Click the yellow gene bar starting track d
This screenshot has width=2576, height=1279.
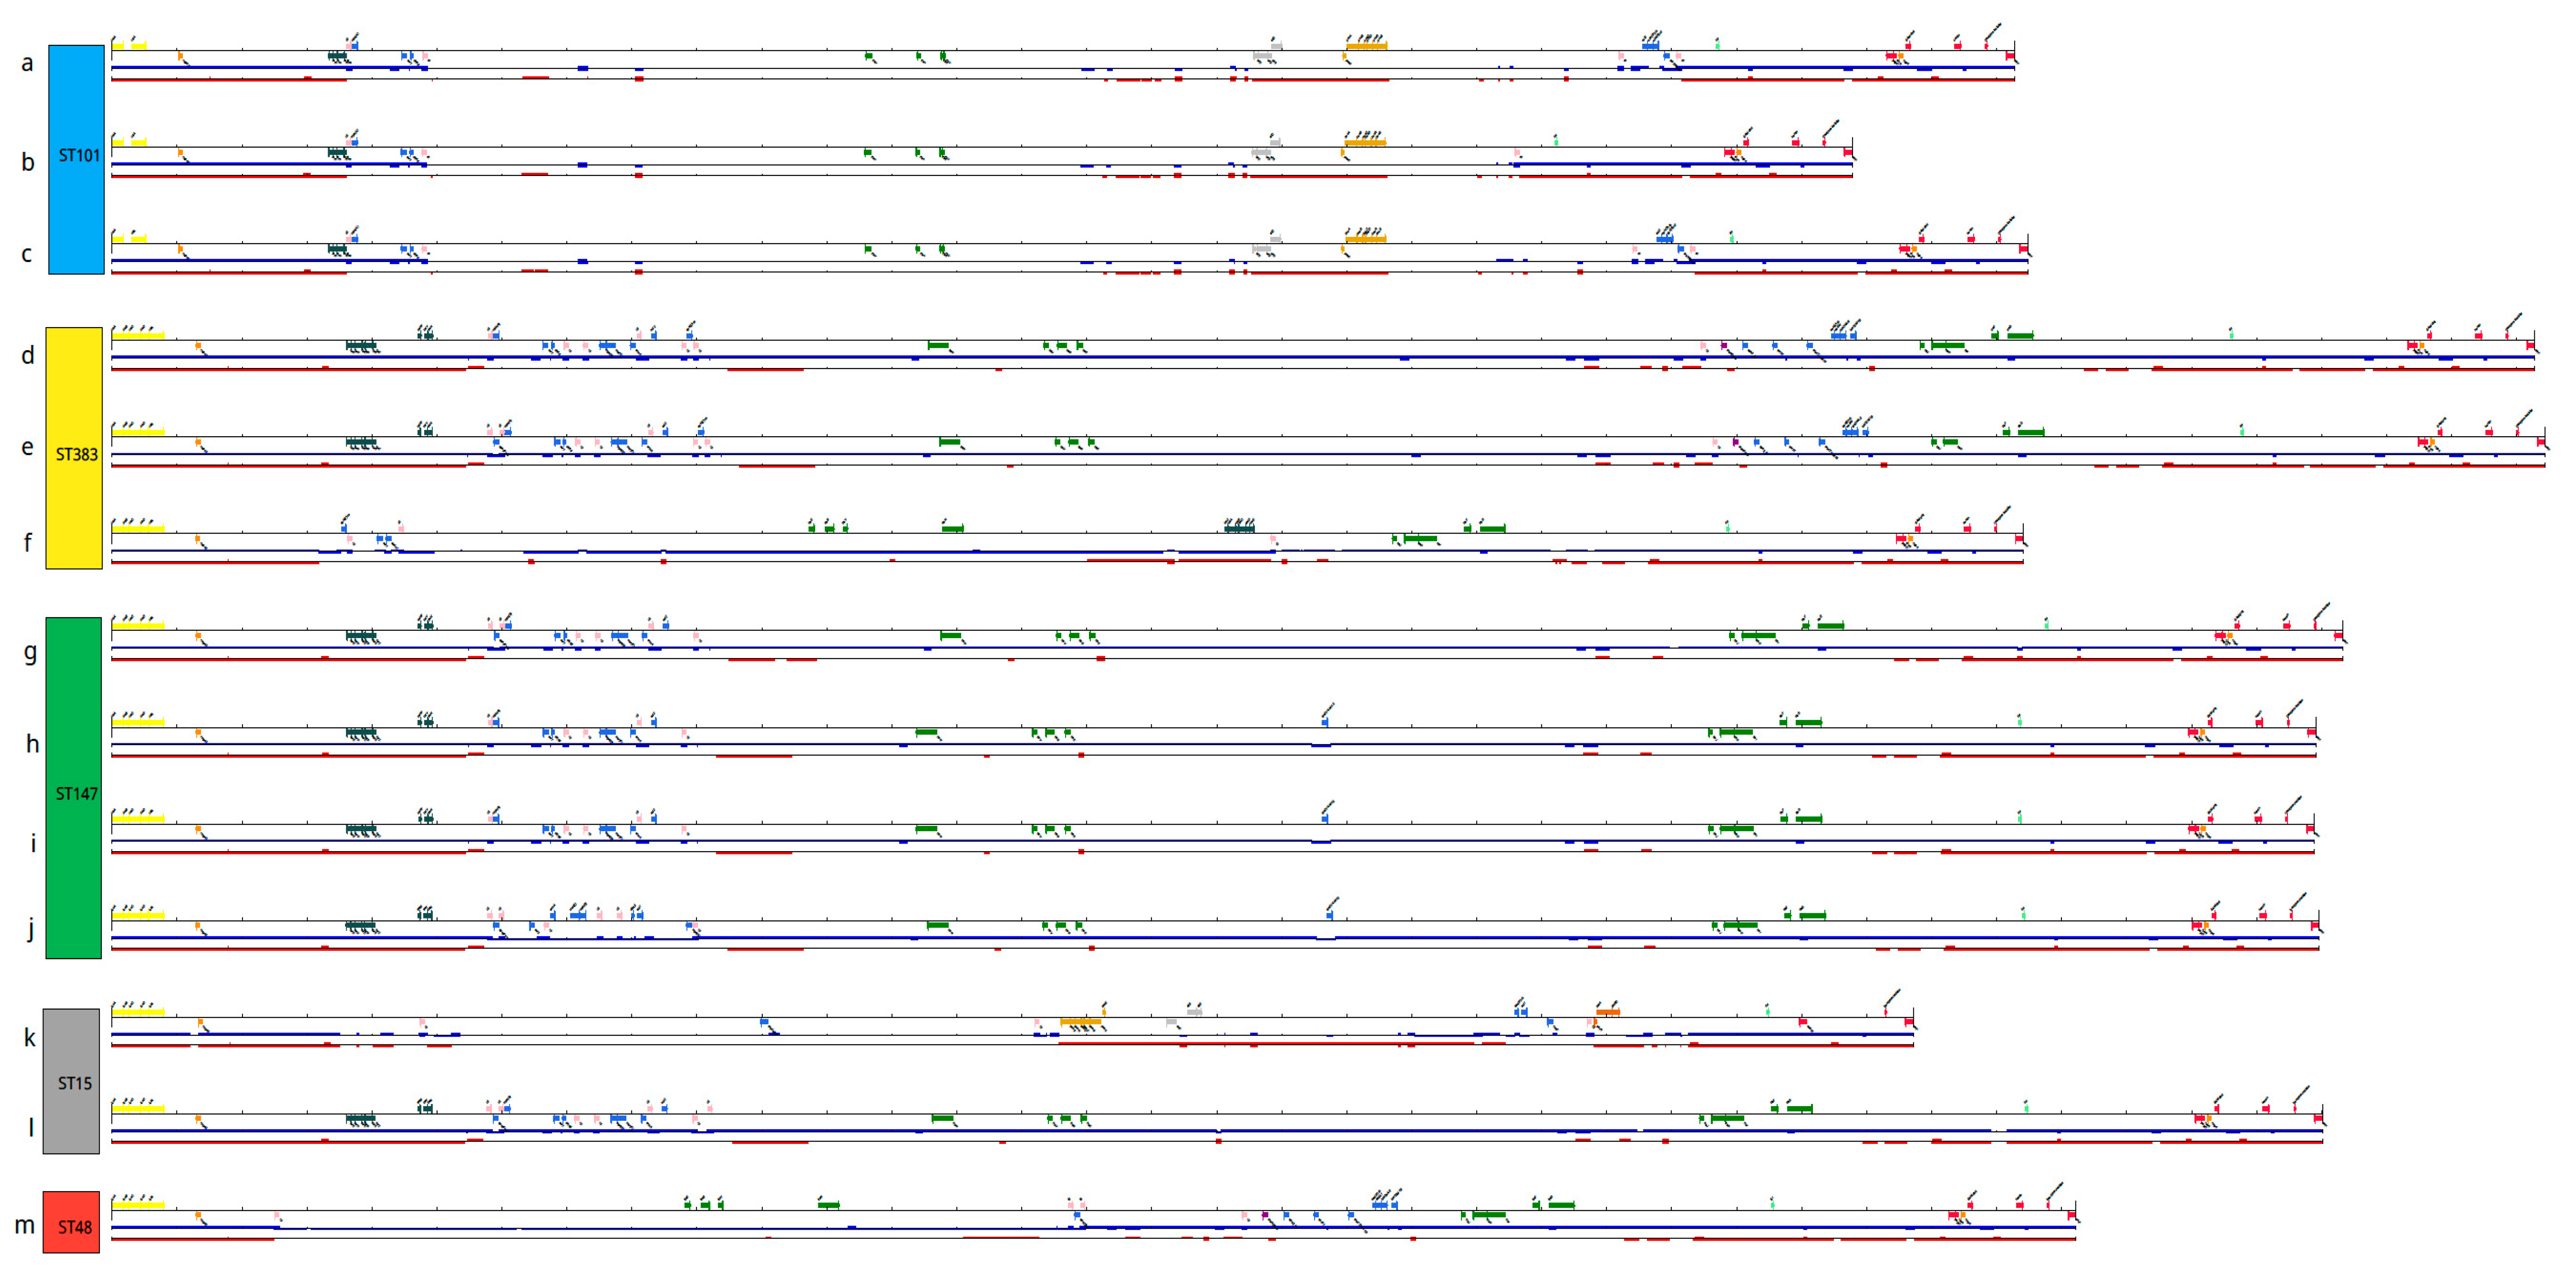pos(138,336)
